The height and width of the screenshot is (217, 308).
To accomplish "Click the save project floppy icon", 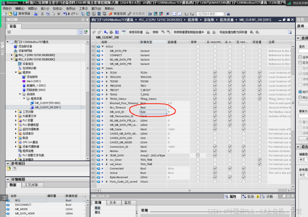I will pos(15,14).
